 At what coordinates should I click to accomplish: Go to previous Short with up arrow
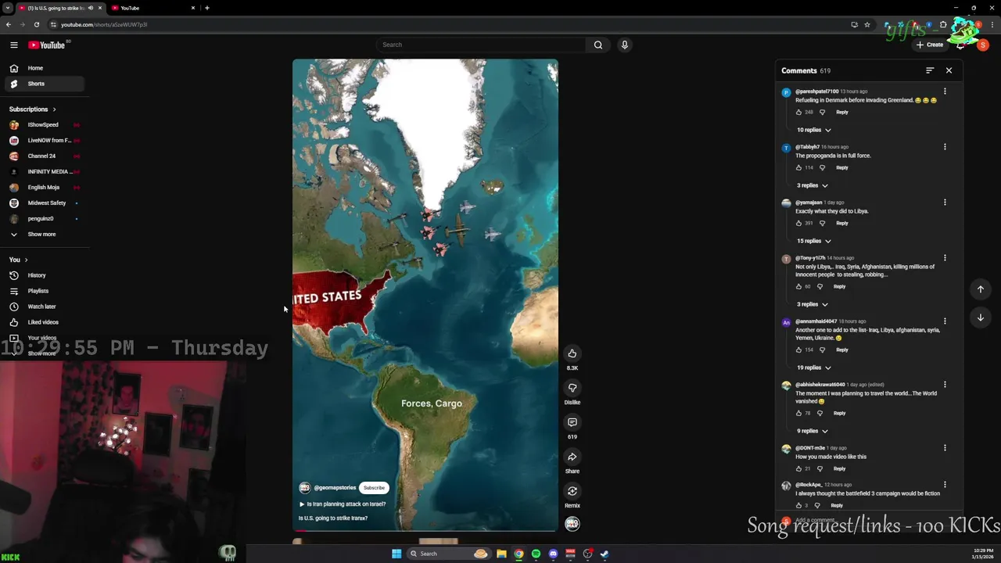[x=980, y=289]
